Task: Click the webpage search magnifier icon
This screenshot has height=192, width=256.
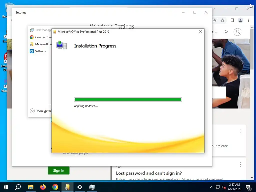Action: pyautogui.click(x=225, y=32)
